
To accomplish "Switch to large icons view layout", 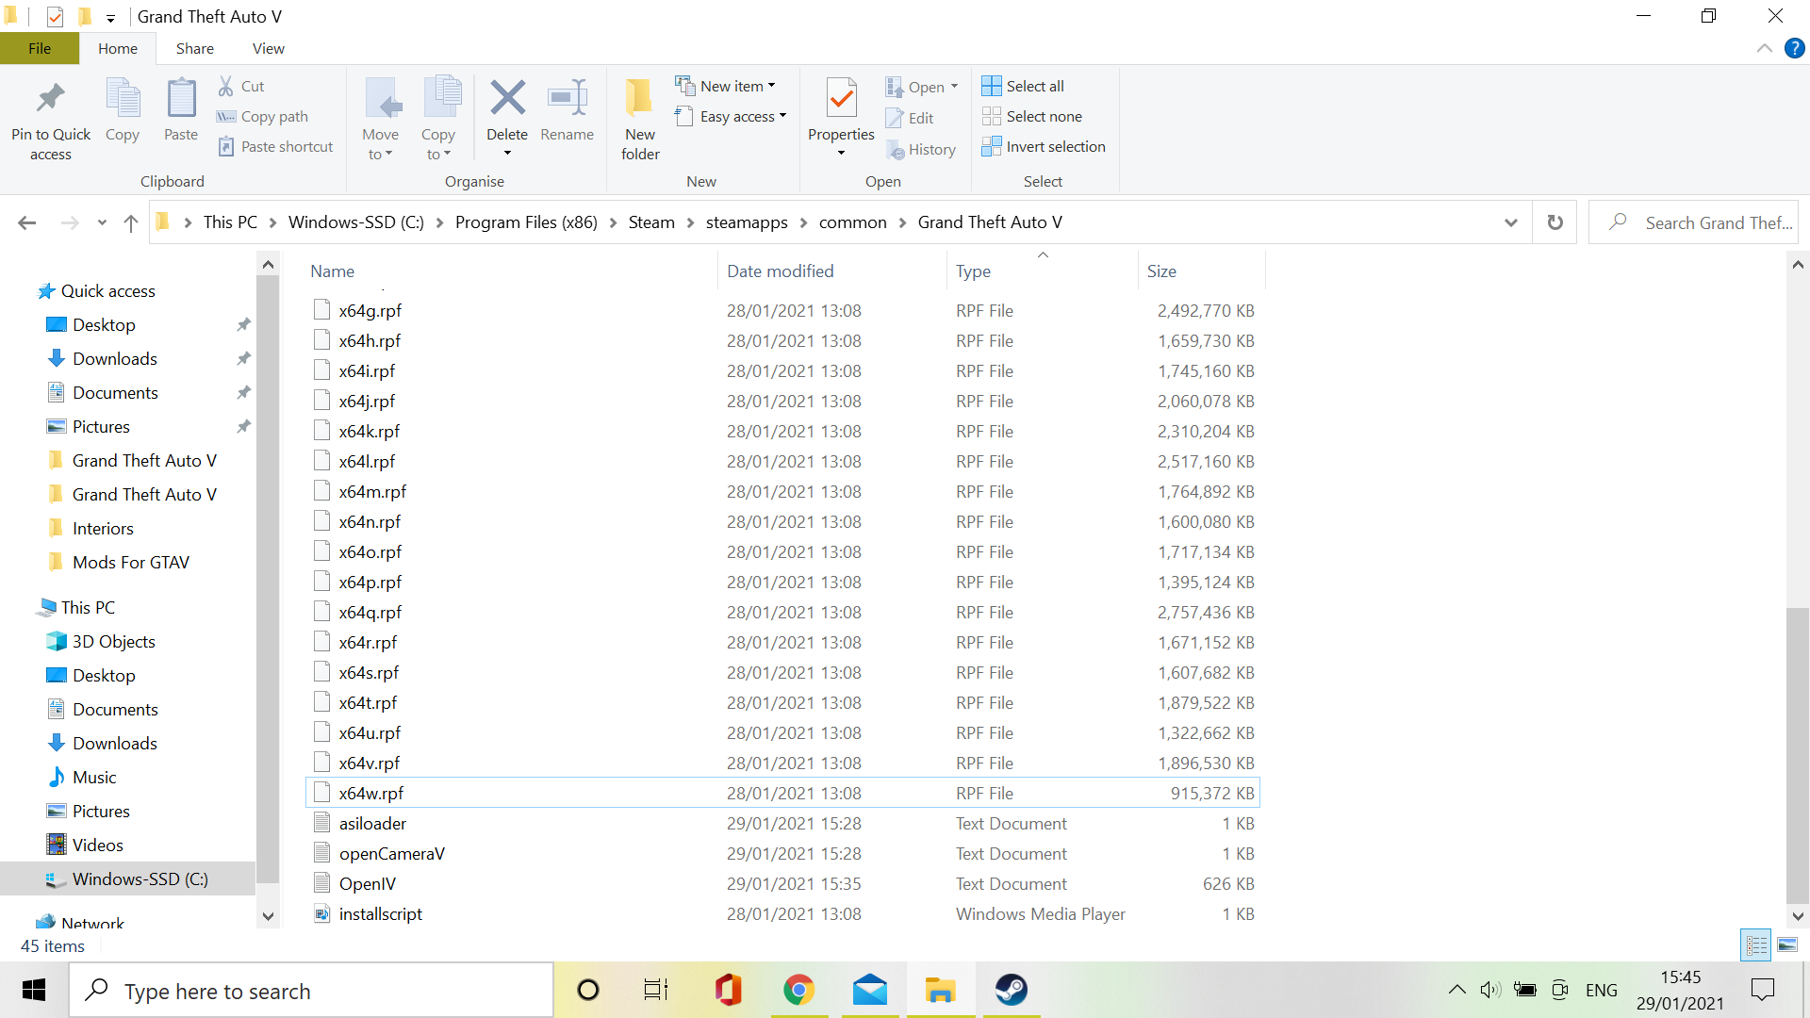I will [1787, 944].
